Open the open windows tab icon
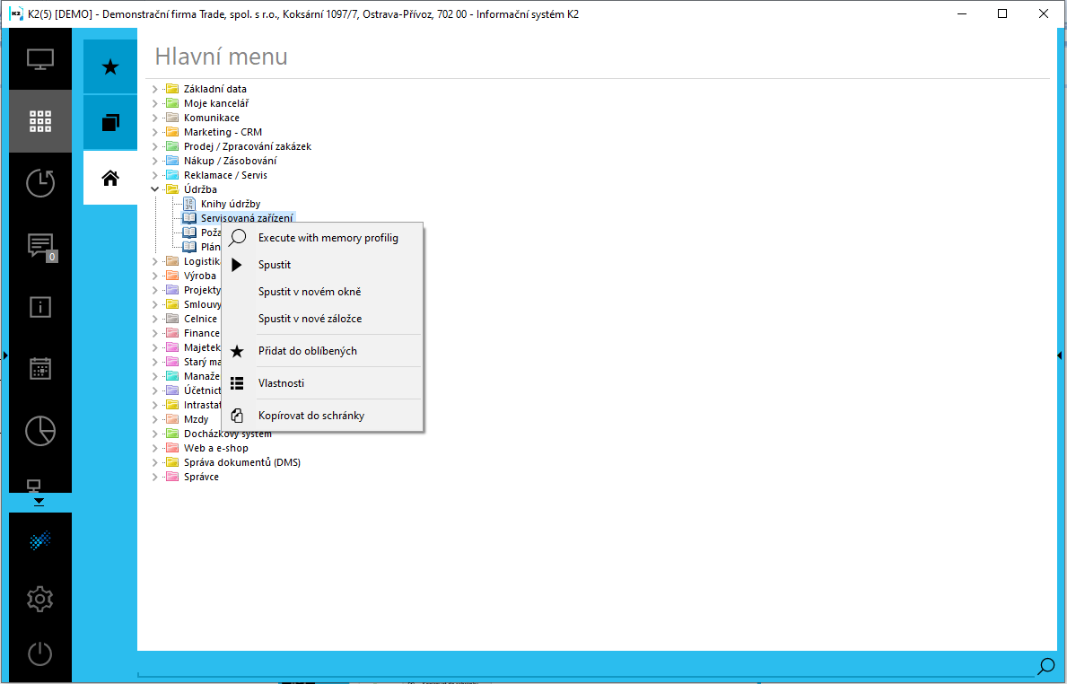Screen dimensions: 1067x684 tap(110, 122)
